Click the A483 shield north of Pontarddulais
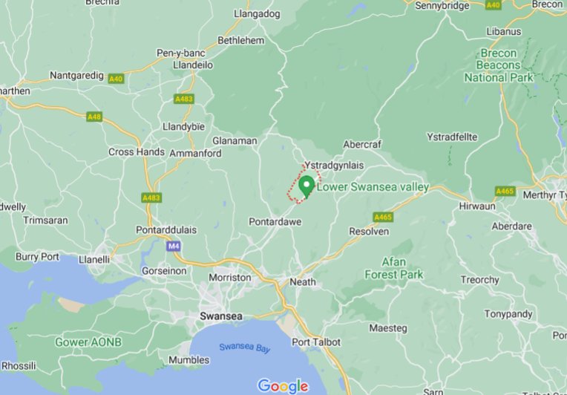The width and height of the screenshot is (567, 395). click(151, 197)
